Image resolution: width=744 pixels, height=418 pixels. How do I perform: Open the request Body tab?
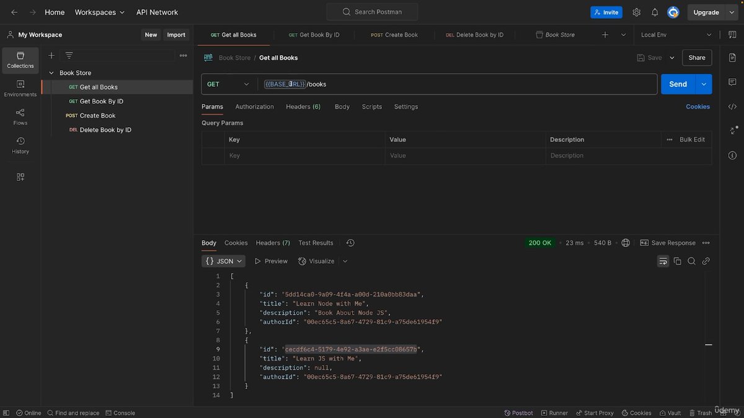tap(342, 107)
